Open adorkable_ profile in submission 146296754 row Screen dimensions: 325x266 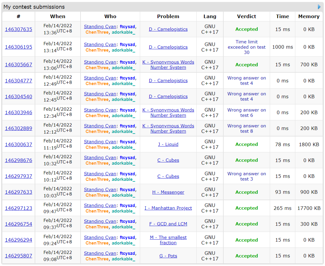123,227
